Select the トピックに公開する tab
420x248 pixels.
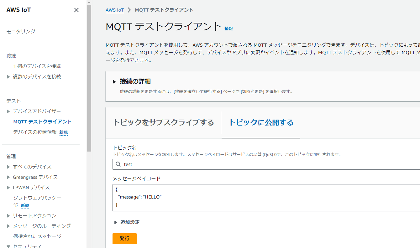coord(261,122)
